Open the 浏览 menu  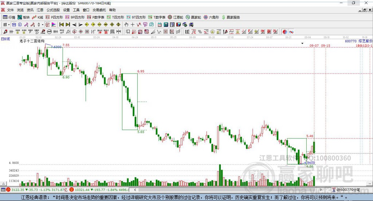20,10
